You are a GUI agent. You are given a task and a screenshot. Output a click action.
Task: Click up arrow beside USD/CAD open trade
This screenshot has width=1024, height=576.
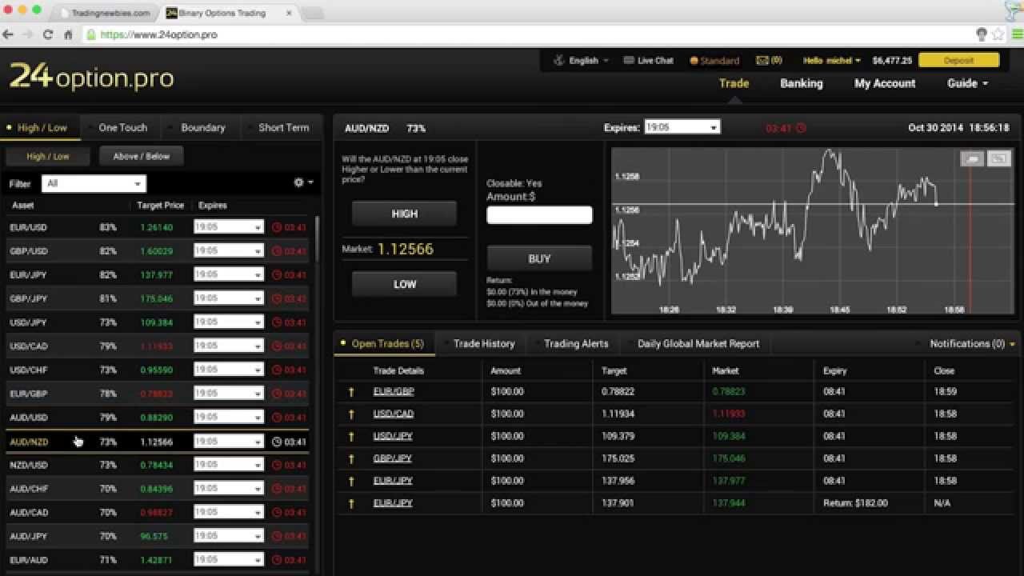click(350, 414)
